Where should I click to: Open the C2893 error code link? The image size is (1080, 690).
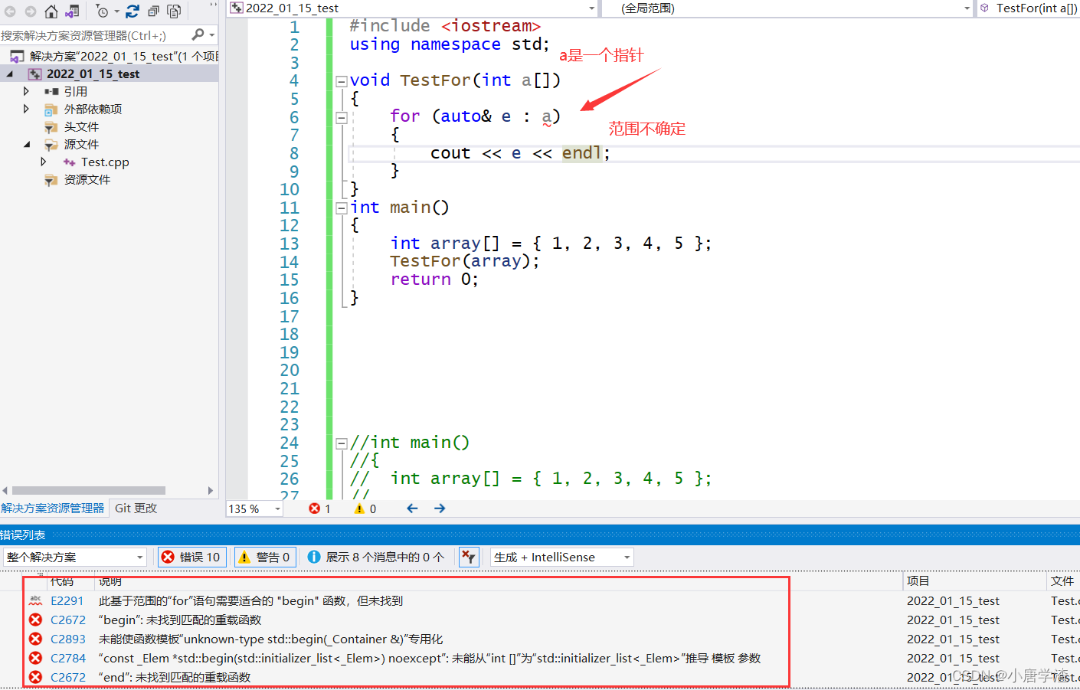[x=68, y=639]
